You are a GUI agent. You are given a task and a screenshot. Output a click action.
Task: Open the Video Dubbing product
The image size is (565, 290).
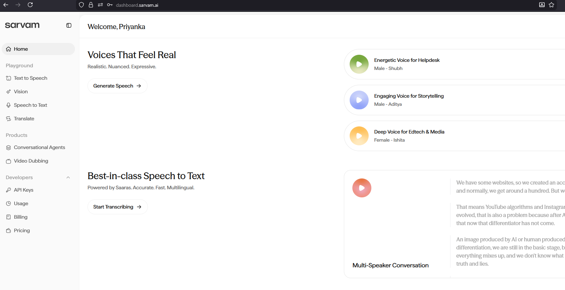31,161
